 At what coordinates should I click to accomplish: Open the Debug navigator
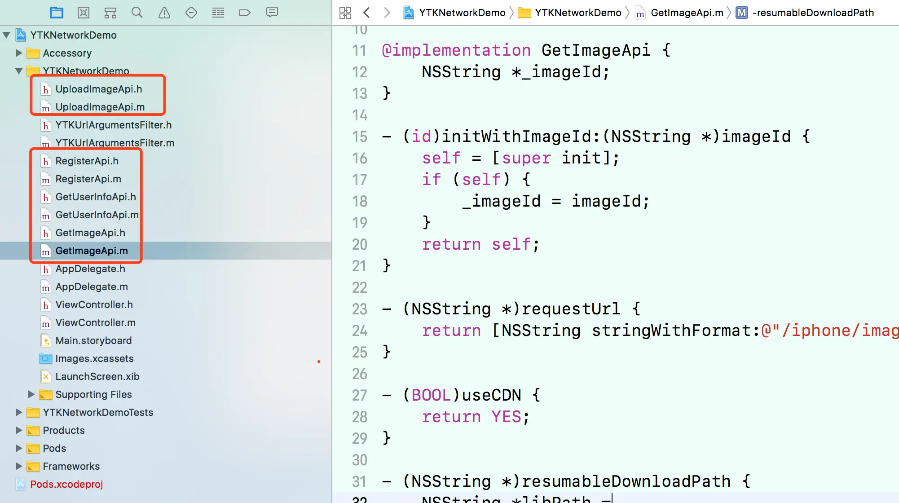218,13
